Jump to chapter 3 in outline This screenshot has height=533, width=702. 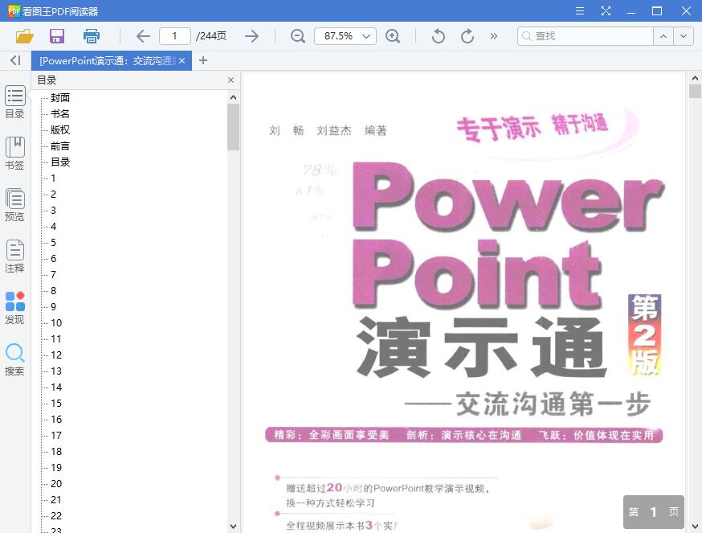[53, 211]
